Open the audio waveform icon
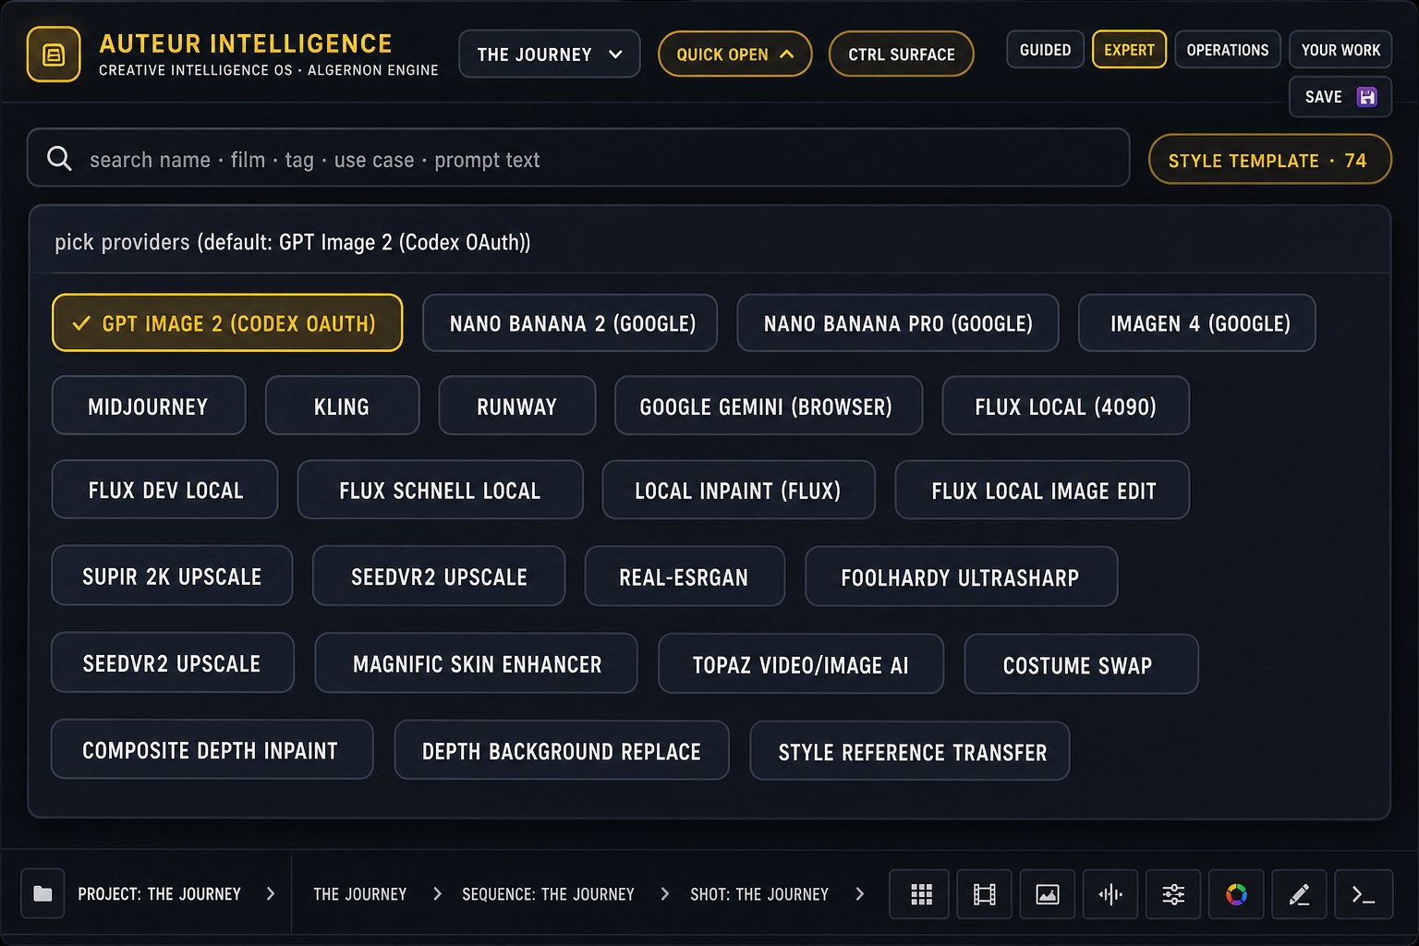The width and height of the screenshot is (1419, 946). [x=1110, y=893]
